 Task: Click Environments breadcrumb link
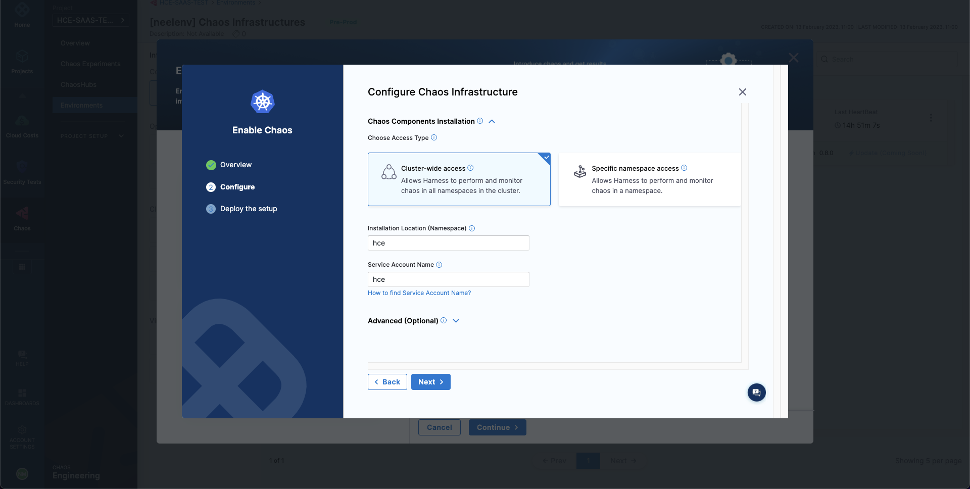[235, 3]
